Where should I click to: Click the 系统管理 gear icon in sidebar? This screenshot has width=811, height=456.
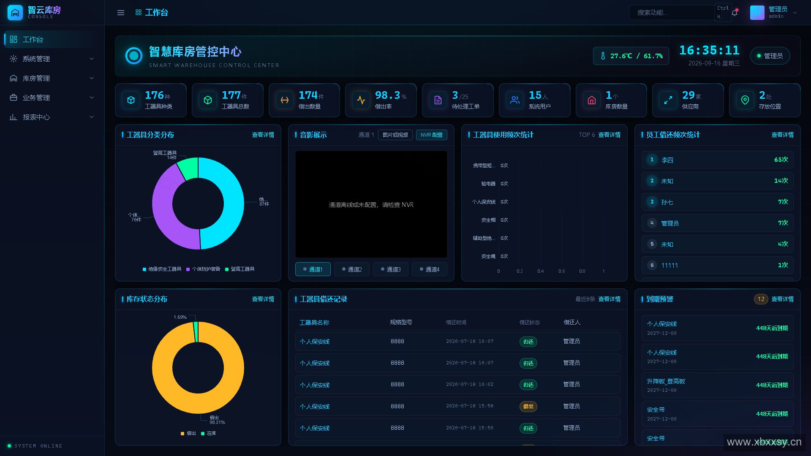click(x=14, y=59)
